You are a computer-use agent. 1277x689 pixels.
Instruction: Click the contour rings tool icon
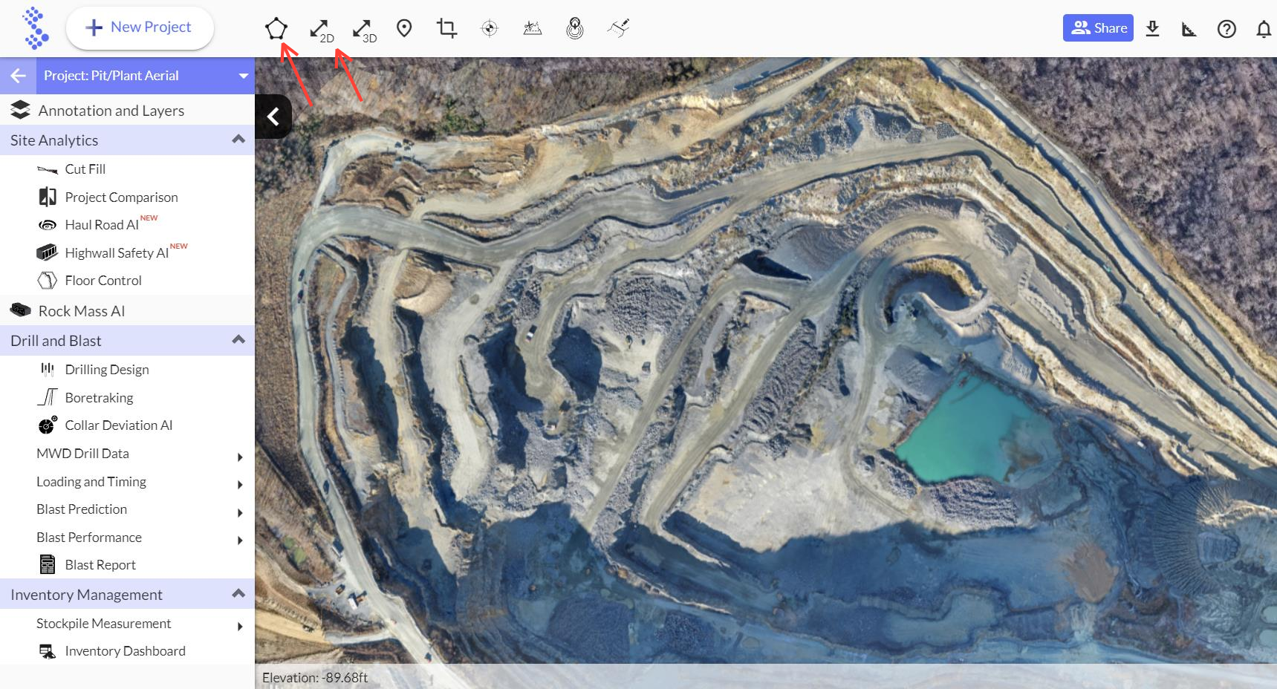pyautogui.click(x=575, y=28)
